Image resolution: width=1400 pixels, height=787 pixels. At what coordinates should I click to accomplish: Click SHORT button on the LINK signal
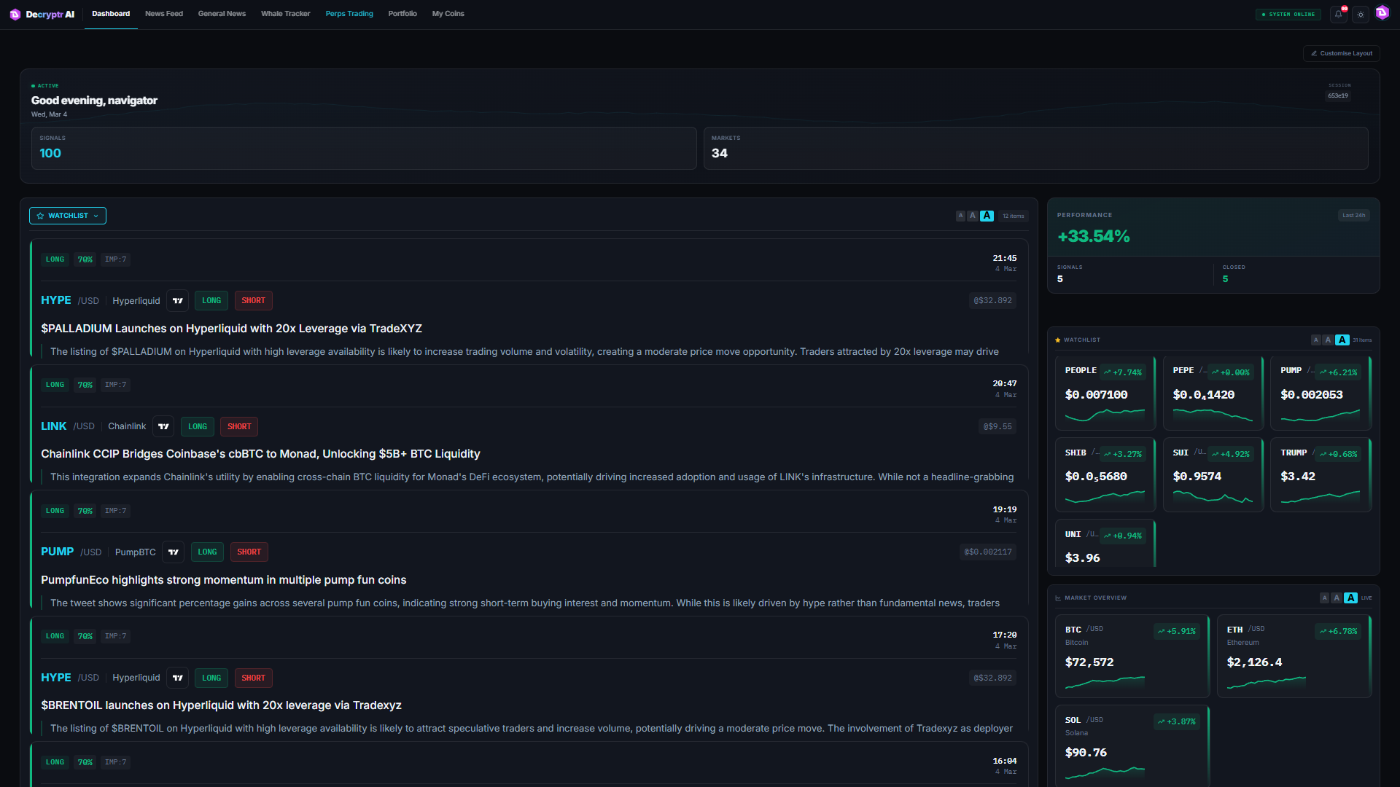(x=239, y=426)
